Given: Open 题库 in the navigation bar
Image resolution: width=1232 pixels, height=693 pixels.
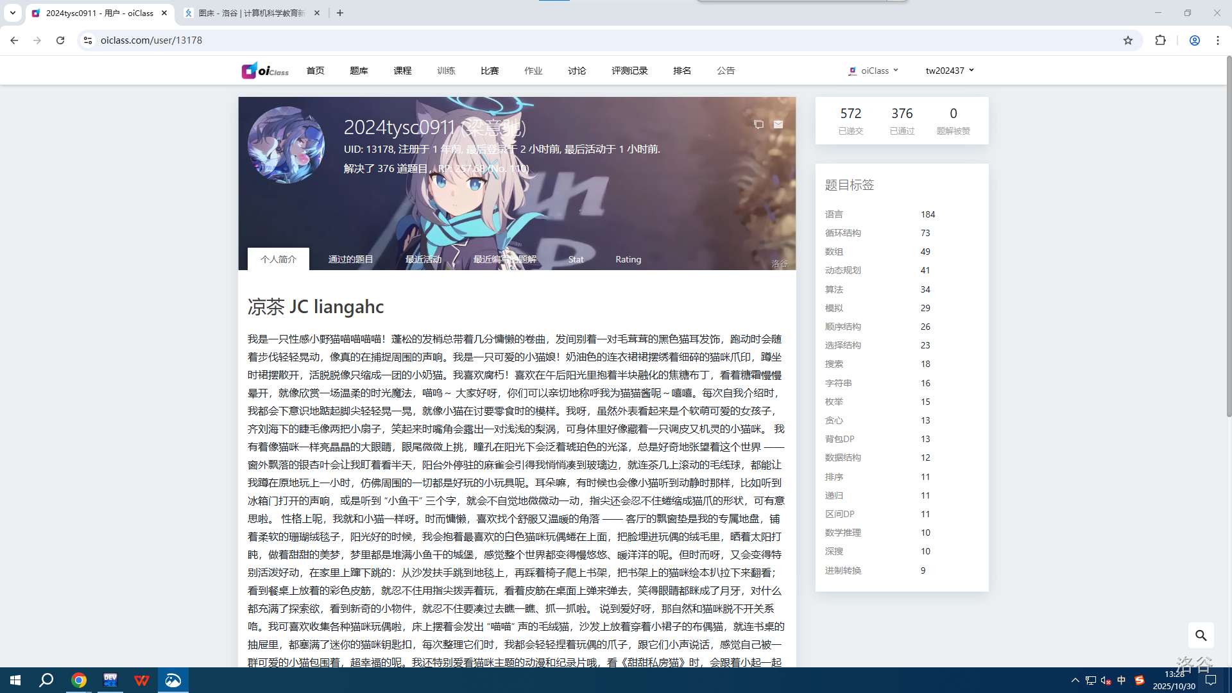Looking at the screenshot, I should tap(359, 71).
